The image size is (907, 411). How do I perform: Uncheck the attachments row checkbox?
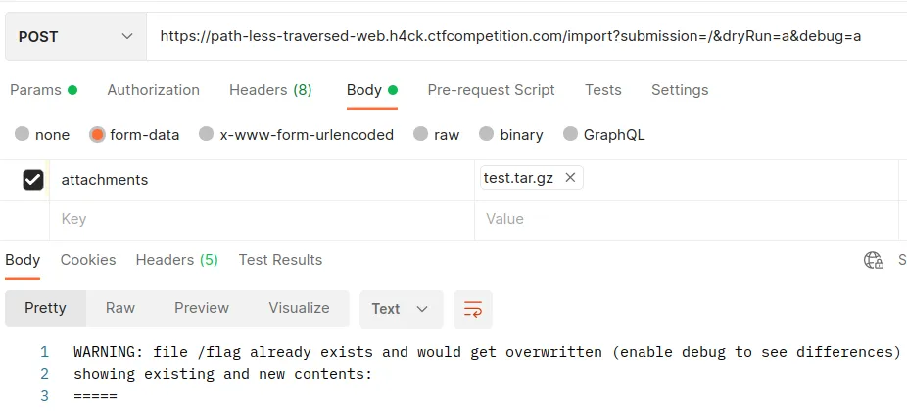[33, 180]
